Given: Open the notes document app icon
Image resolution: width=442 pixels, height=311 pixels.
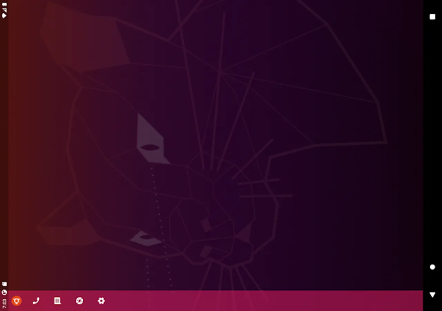Looking at the screenshot, I should tap(58, 301).
